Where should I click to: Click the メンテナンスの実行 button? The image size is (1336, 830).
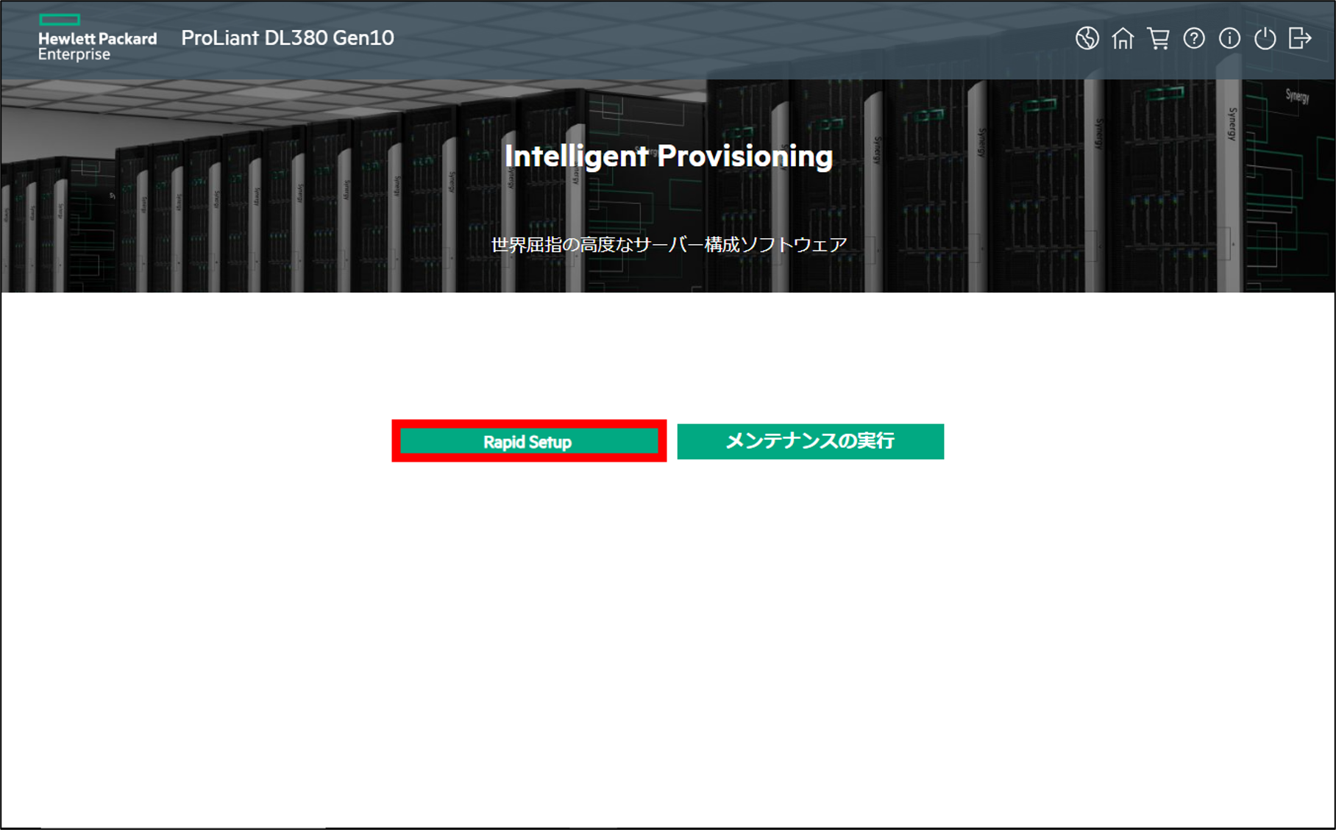[x=810, y=441]
